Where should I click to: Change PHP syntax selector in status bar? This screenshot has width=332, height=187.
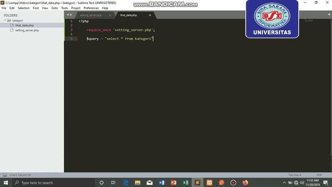[319, 175]
